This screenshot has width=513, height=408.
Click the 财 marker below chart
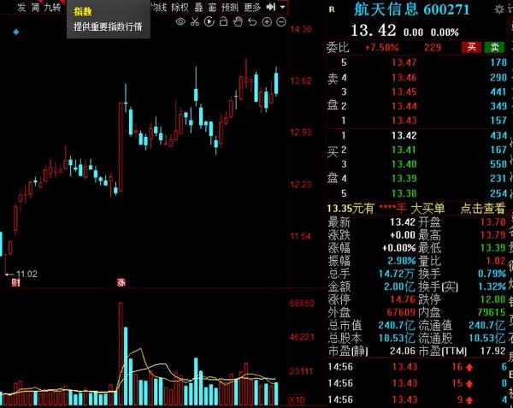(x=15, y=282)
